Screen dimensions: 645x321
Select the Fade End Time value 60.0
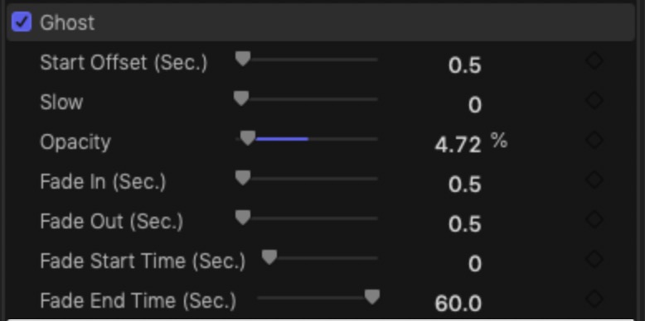pyautogui.click(x=458, y=304)
